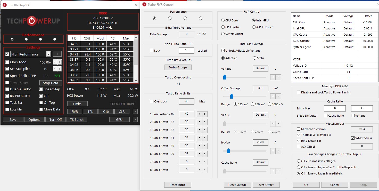Screen dimensions: 379x191
Task: Click the Zero Offset button
Action: click(266, 185)
